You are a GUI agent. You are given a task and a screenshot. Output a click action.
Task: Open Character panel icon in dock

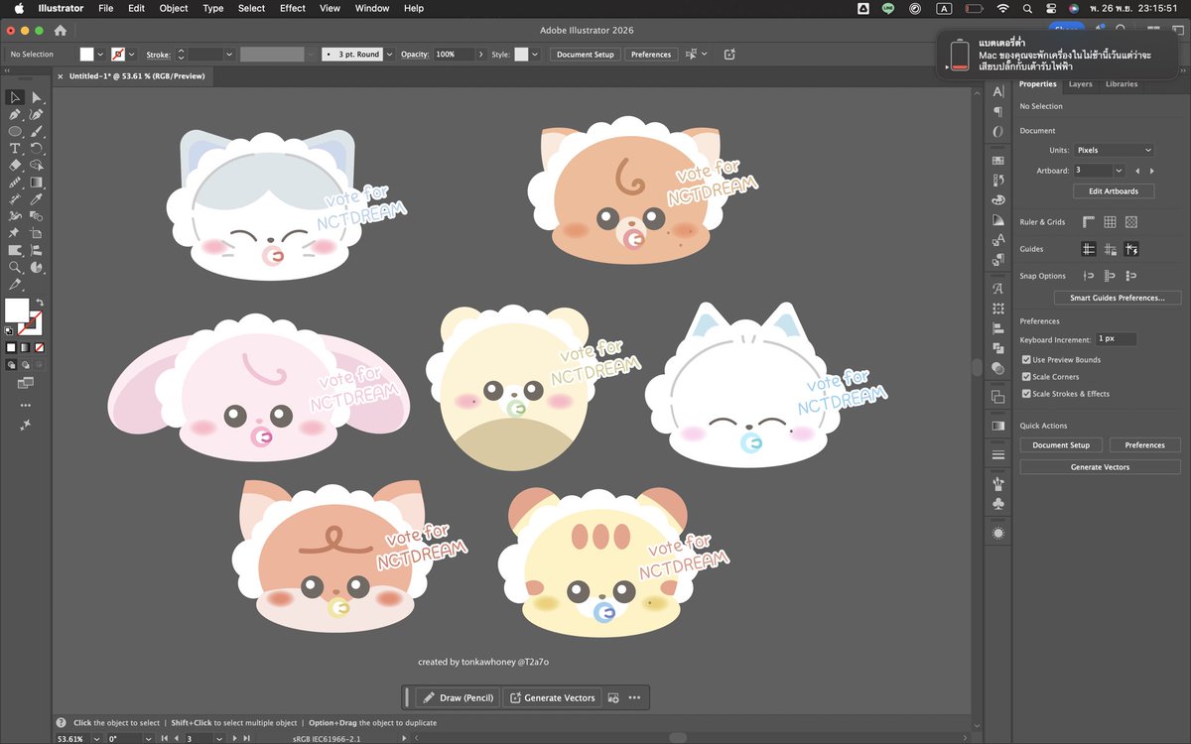(998, 91)
